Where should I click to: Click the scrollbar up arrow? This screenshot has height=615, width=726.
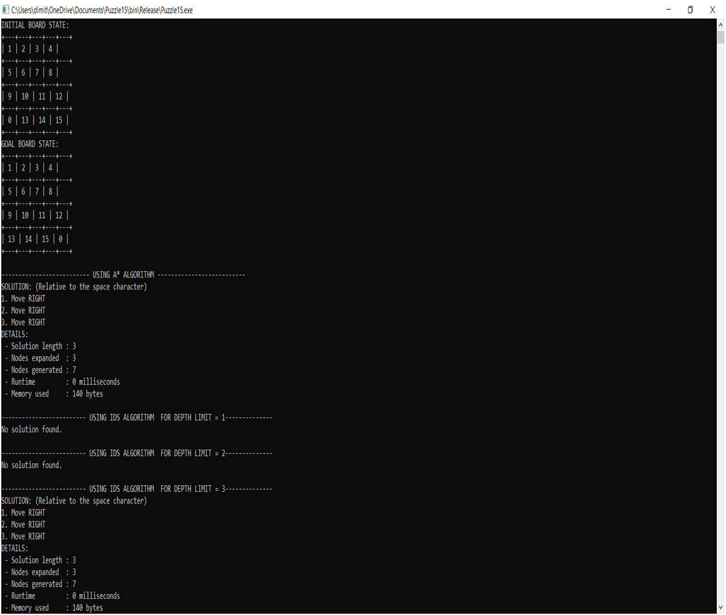[x=719, y=24]
